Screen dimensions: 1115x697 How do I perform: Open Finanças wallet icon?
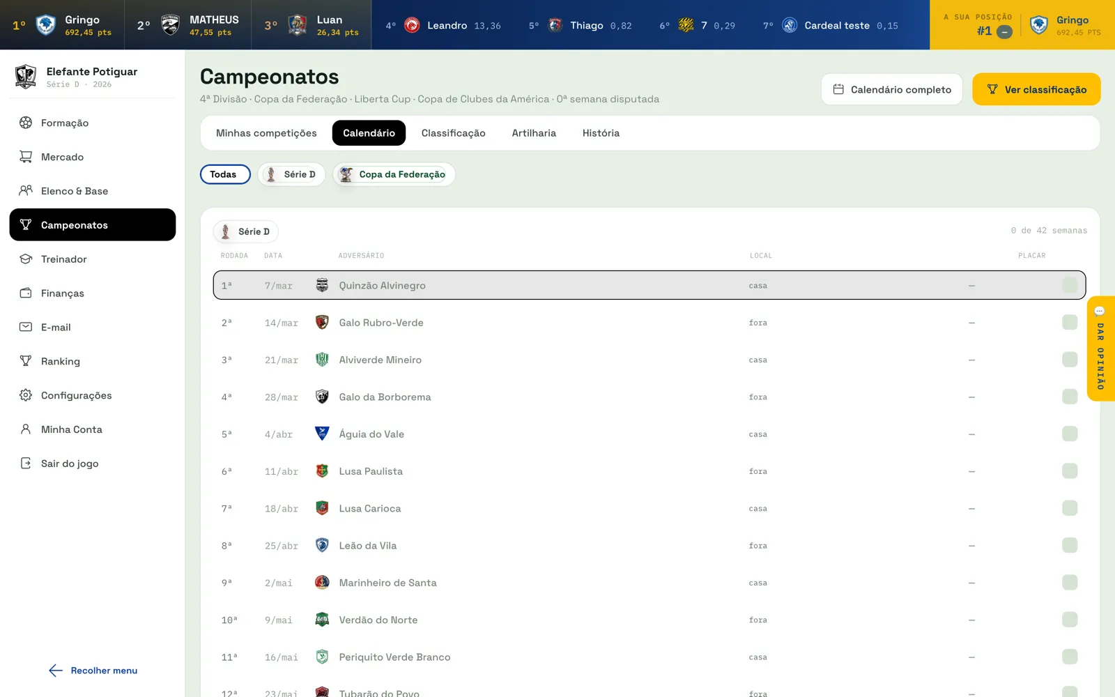26,293
